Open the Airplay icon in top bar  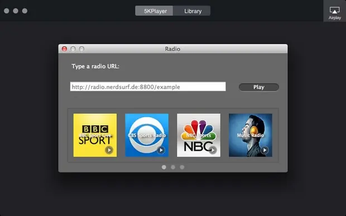[x=334, y=11]
